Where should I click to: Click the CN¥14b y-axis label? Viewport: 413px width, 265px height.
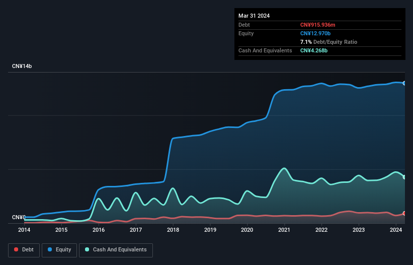22,67
